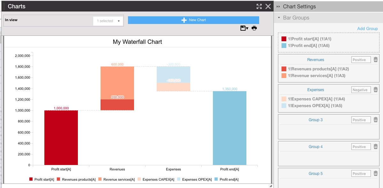
Task: Click the Negative field in Expenses group
Action: pos(361,90)
